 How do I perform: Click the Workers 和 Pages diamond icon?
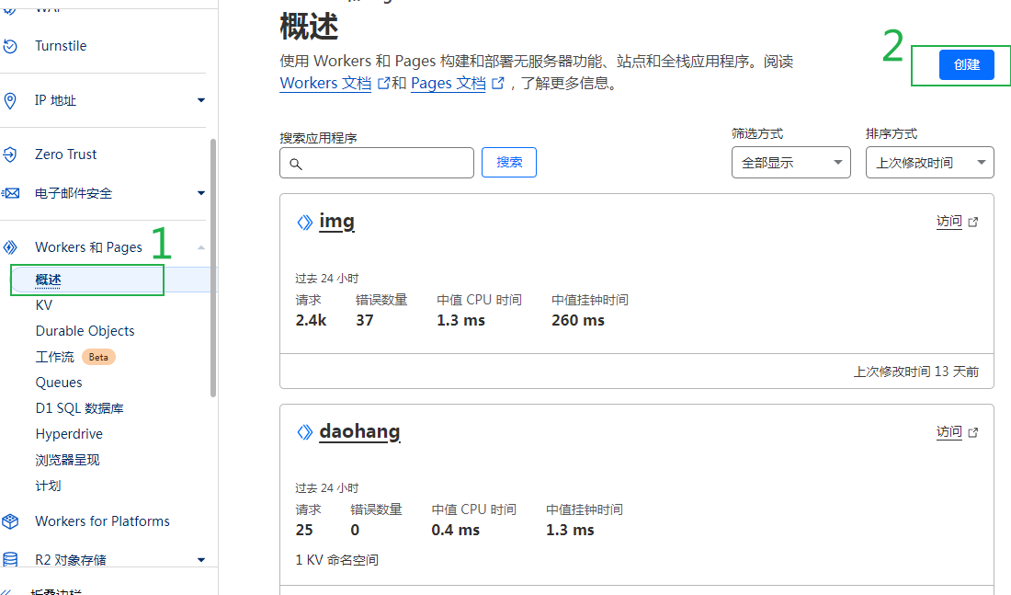(x=10, y=247)
